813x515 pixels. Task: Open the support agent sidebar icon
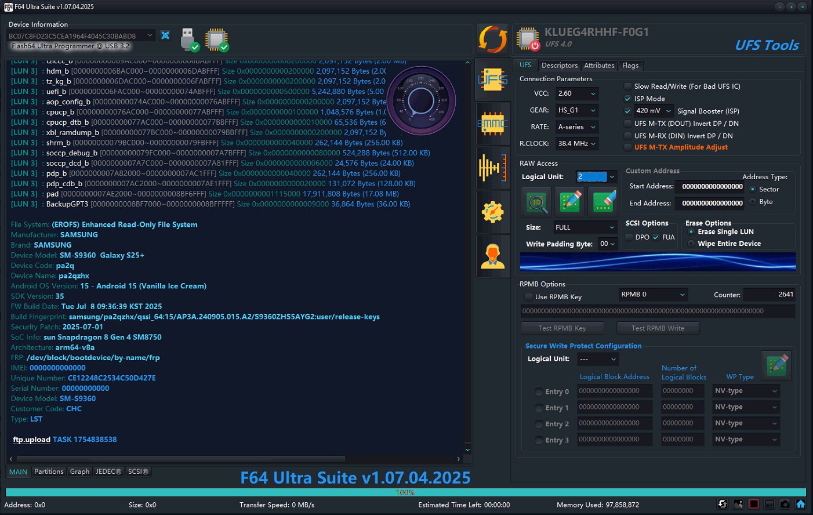click(492, 256)
